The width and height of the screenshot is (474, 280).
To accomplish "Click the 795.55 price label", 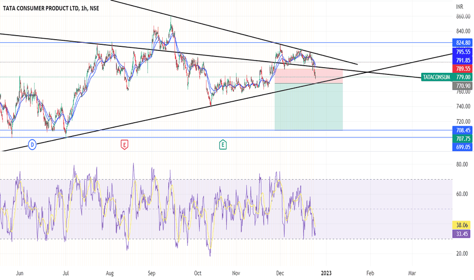I will 462,52.
